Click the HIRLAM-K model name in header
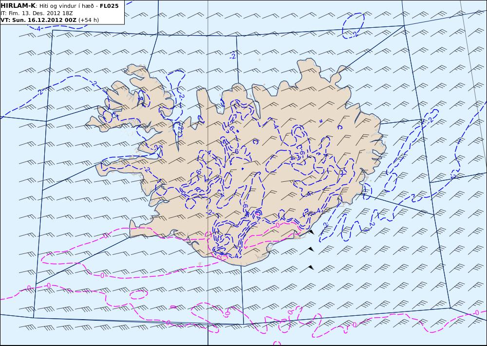 click(x=19, y=6)
